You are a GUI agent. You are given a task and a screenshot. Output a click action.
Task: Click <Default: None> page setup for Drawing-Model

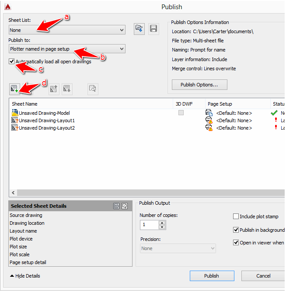click(x=234, y=113)
